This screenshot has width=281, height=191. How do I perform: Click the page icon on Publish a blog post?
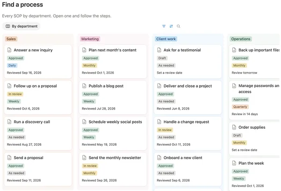pos(84,86)
